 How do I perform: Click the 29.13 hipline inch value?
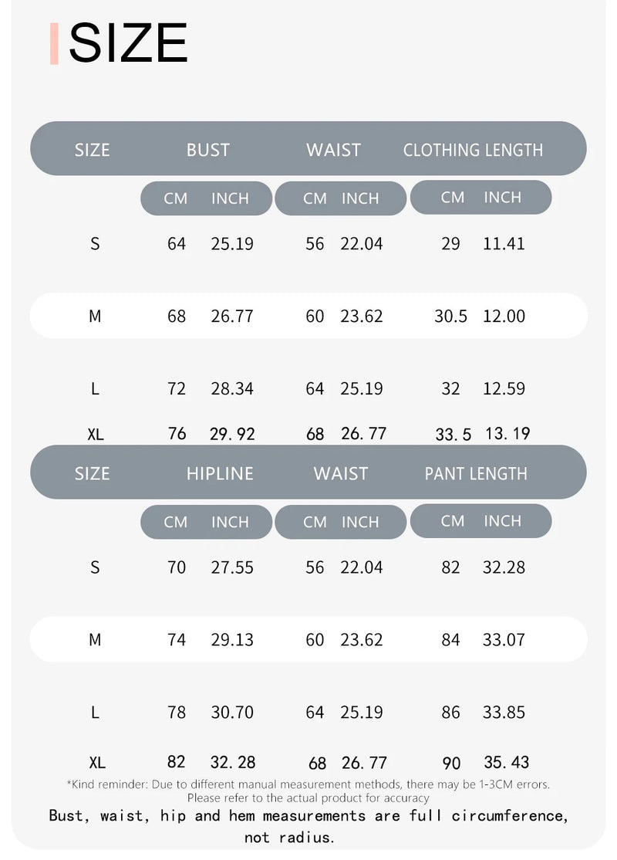(x=232, y=640)
